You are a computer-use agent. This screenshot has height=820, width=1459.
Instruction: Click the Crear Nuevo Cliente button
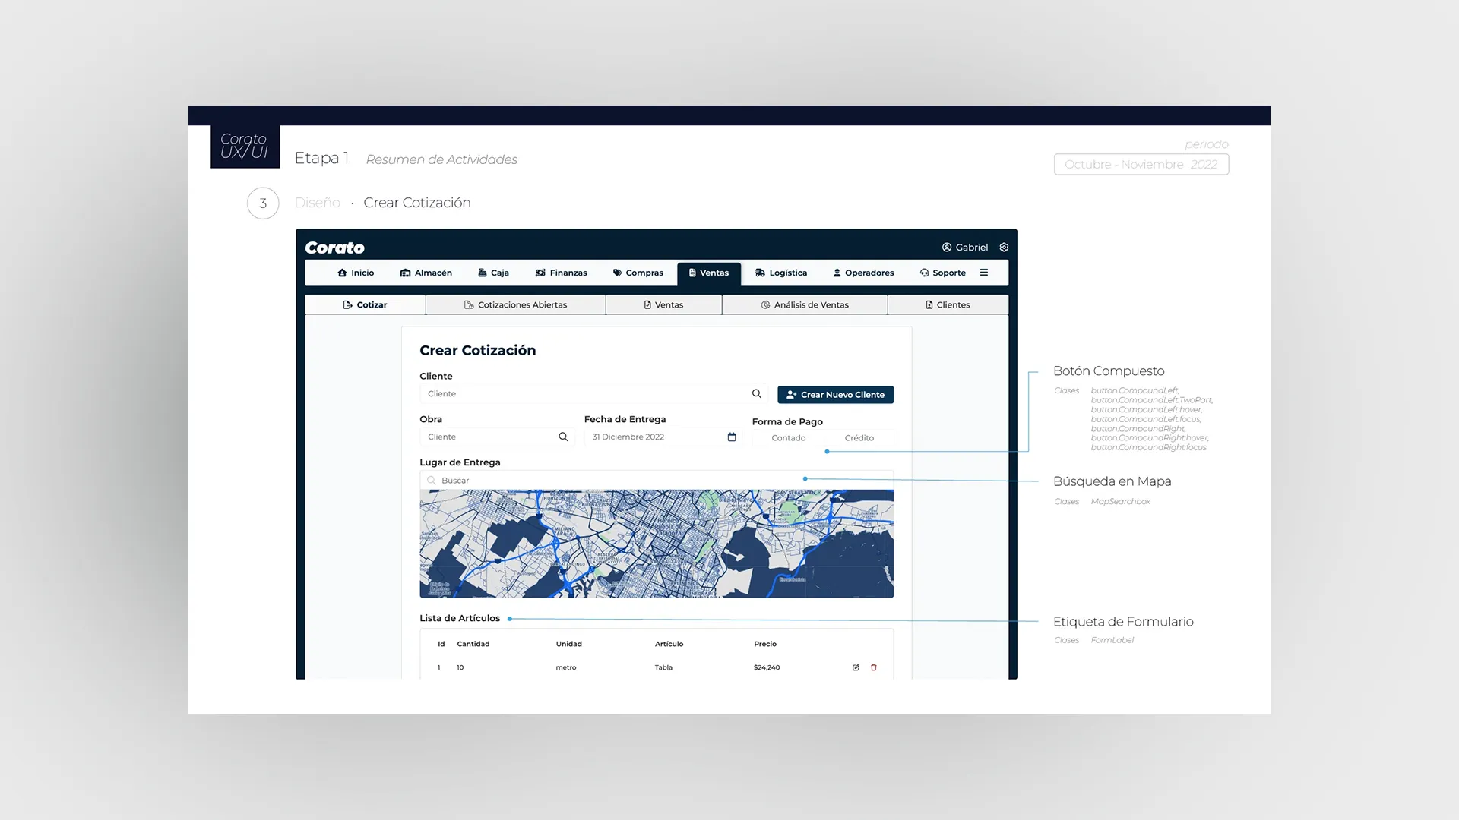(835, 395)
